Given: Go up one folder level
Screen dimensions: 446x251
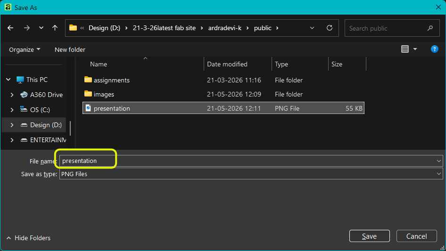Looking at the screenshot, I should [x=55, y=28].
